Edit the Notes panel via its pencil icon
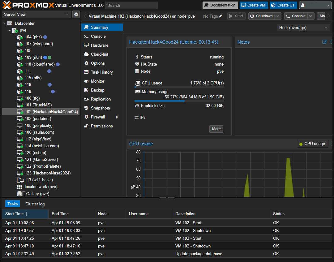This screenshot has height=262, width=334. (324, 42)
